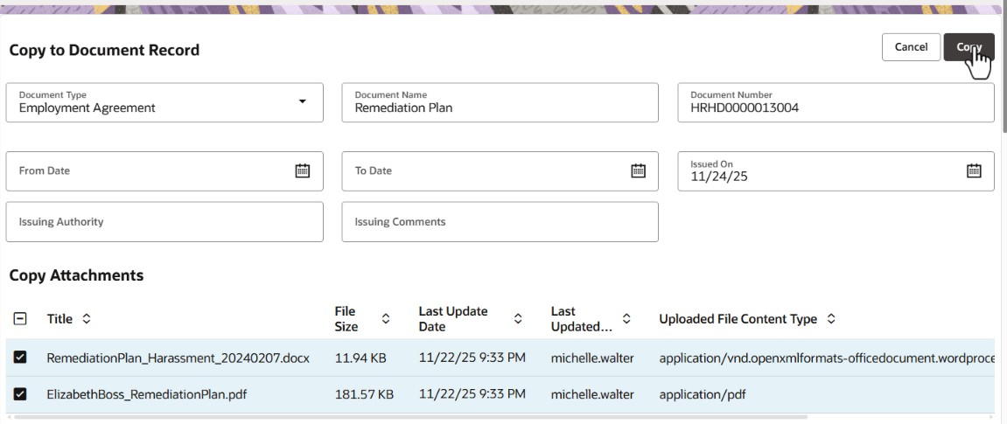Open the From Date calendar picker

point(303,170)
